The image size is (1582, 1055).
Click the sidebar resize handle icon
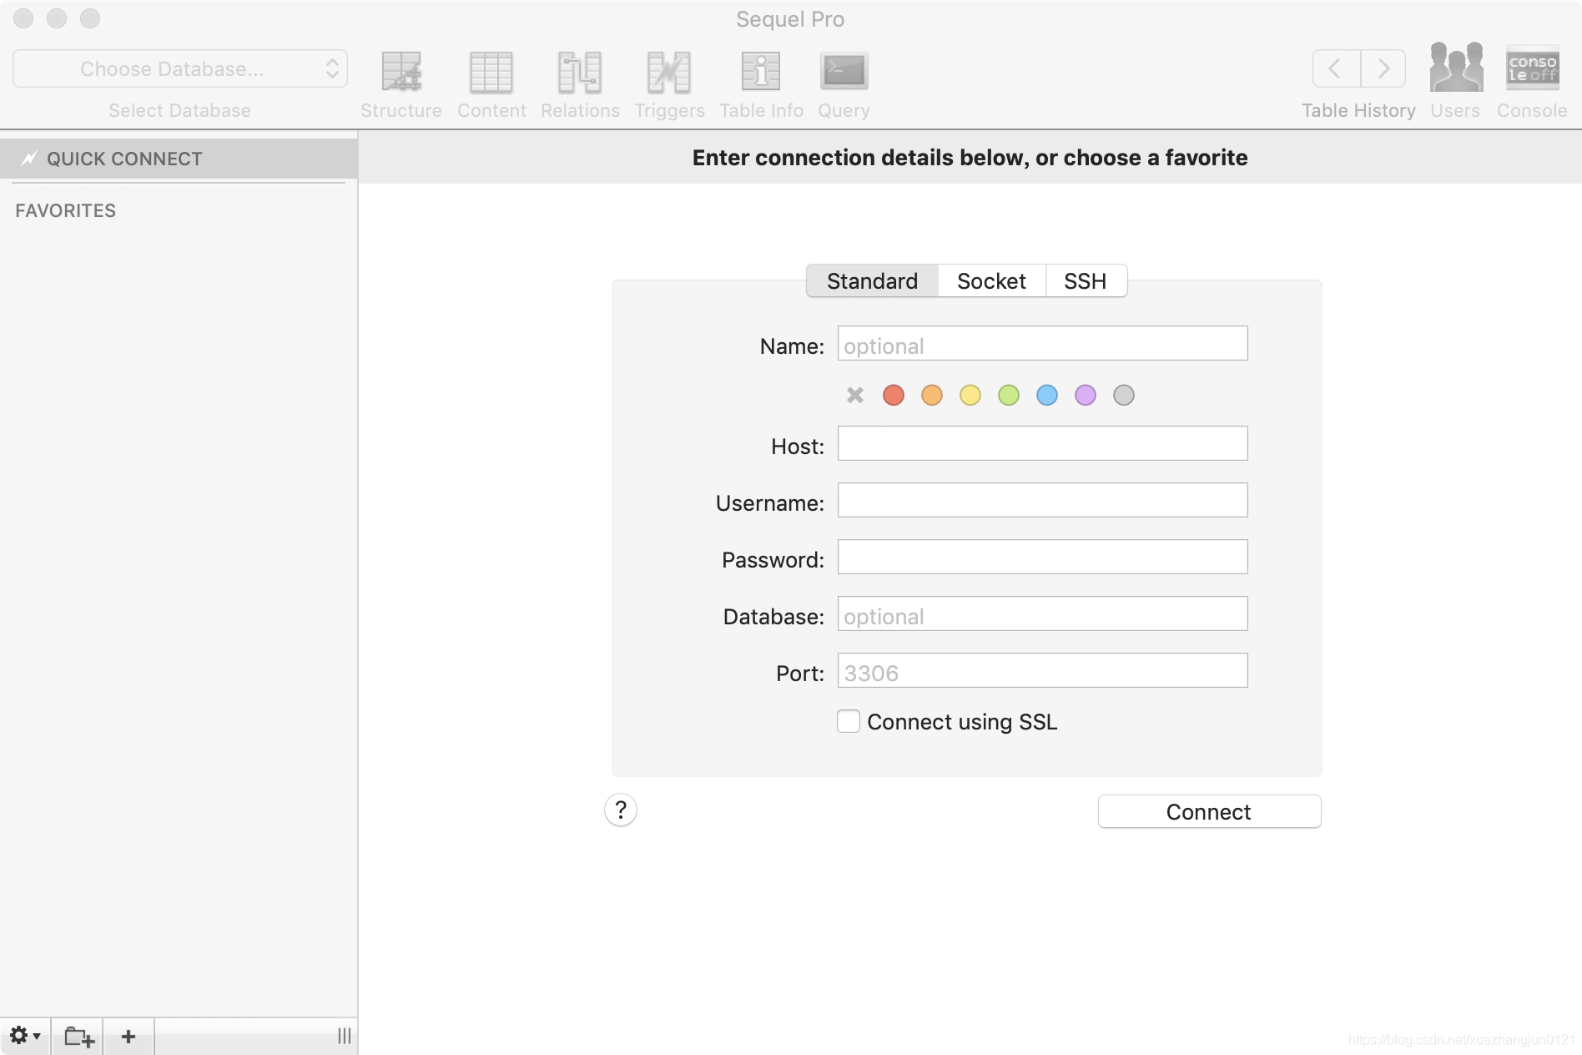click(345, 1036)
